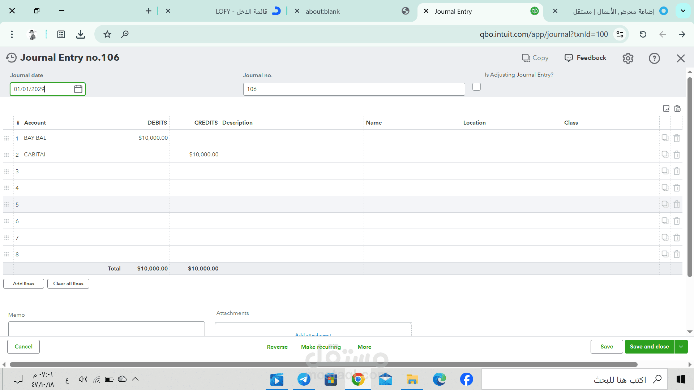Click the horizontal scrollbar at the bottom

(x=324, y=364)
